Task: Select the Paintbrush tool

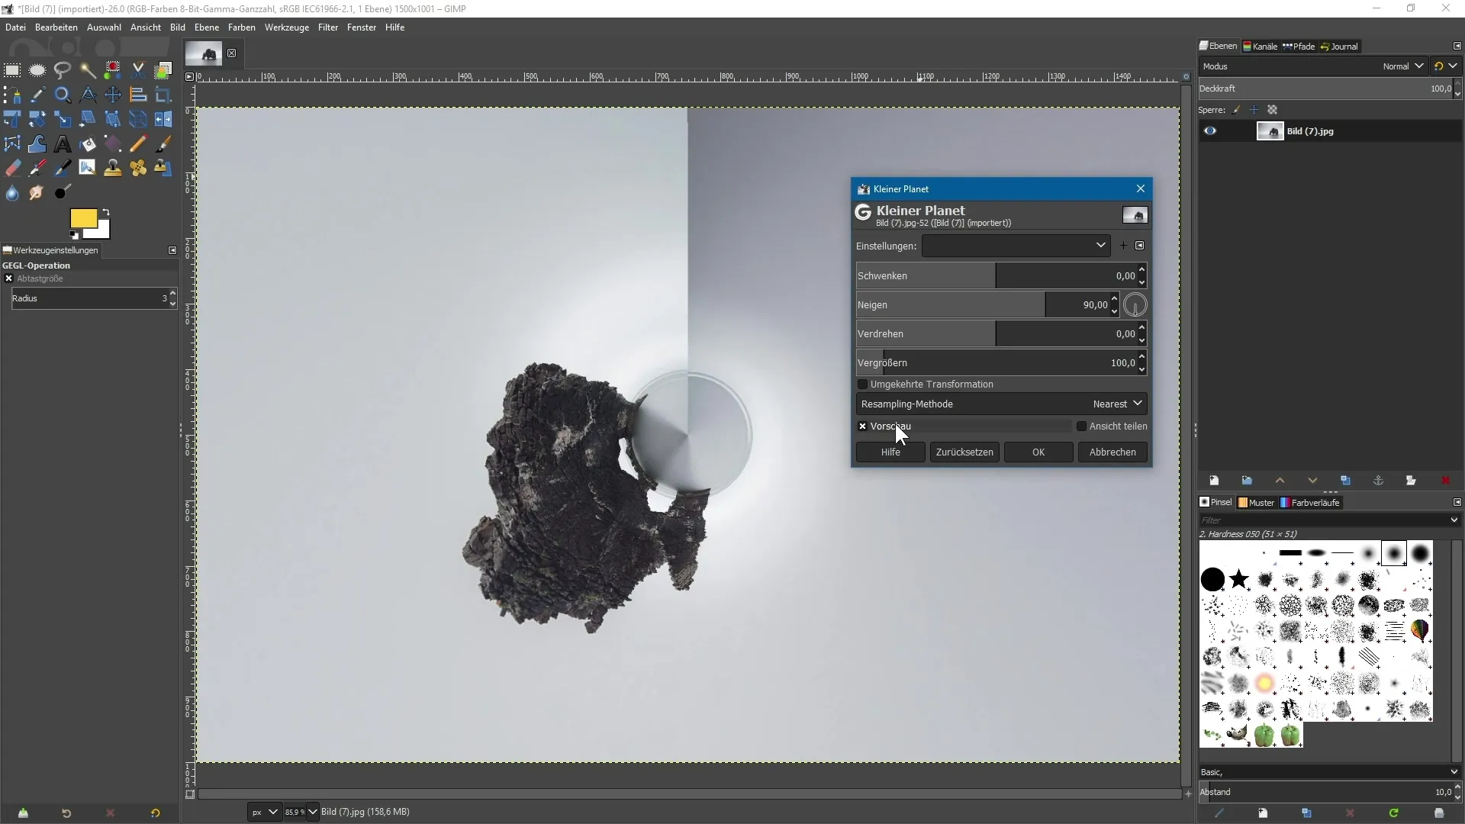Action: click(x=163, y=144)
